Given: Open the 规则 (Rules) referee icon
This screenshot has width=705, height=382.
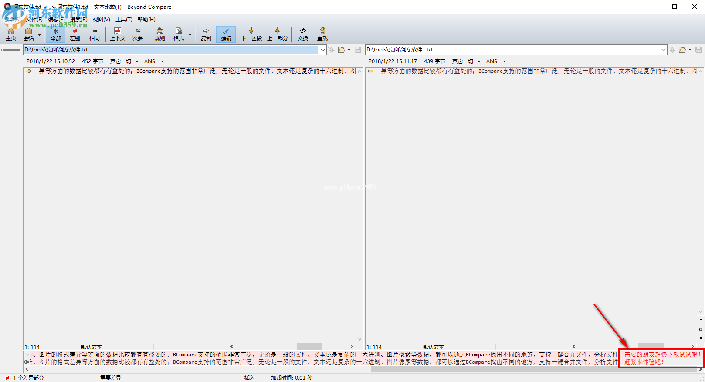Looking at the screenshot, I should (160, 34).
